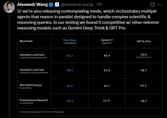167x118 pixels.
Task: Open the Grok explain-post icon
Action: (152, 5)
